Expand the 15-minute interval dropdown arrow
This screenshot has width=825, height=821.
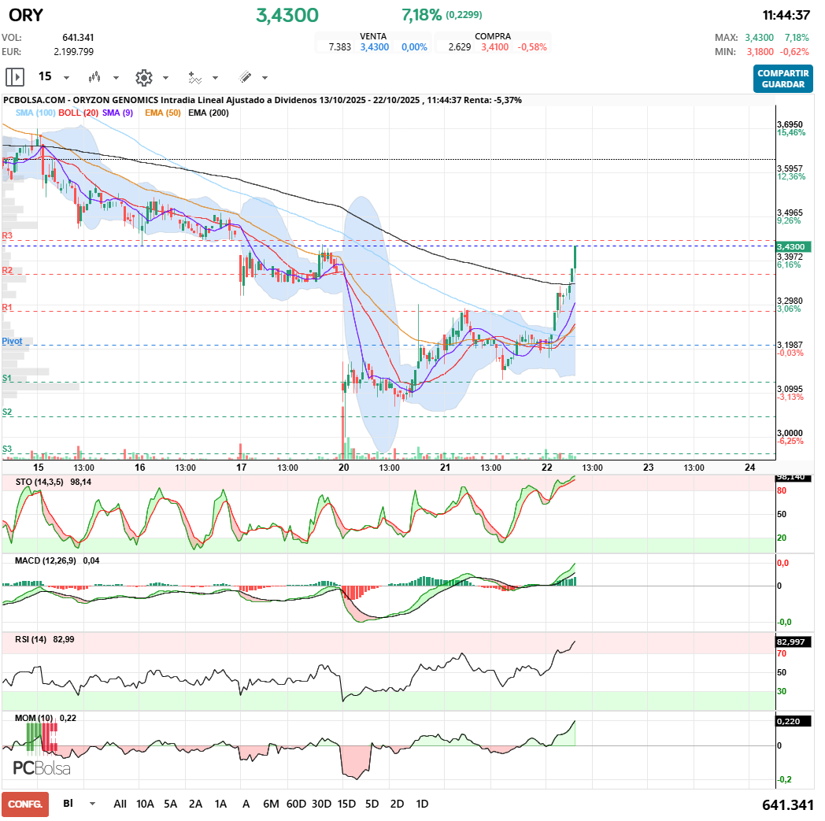pos(67,78)
